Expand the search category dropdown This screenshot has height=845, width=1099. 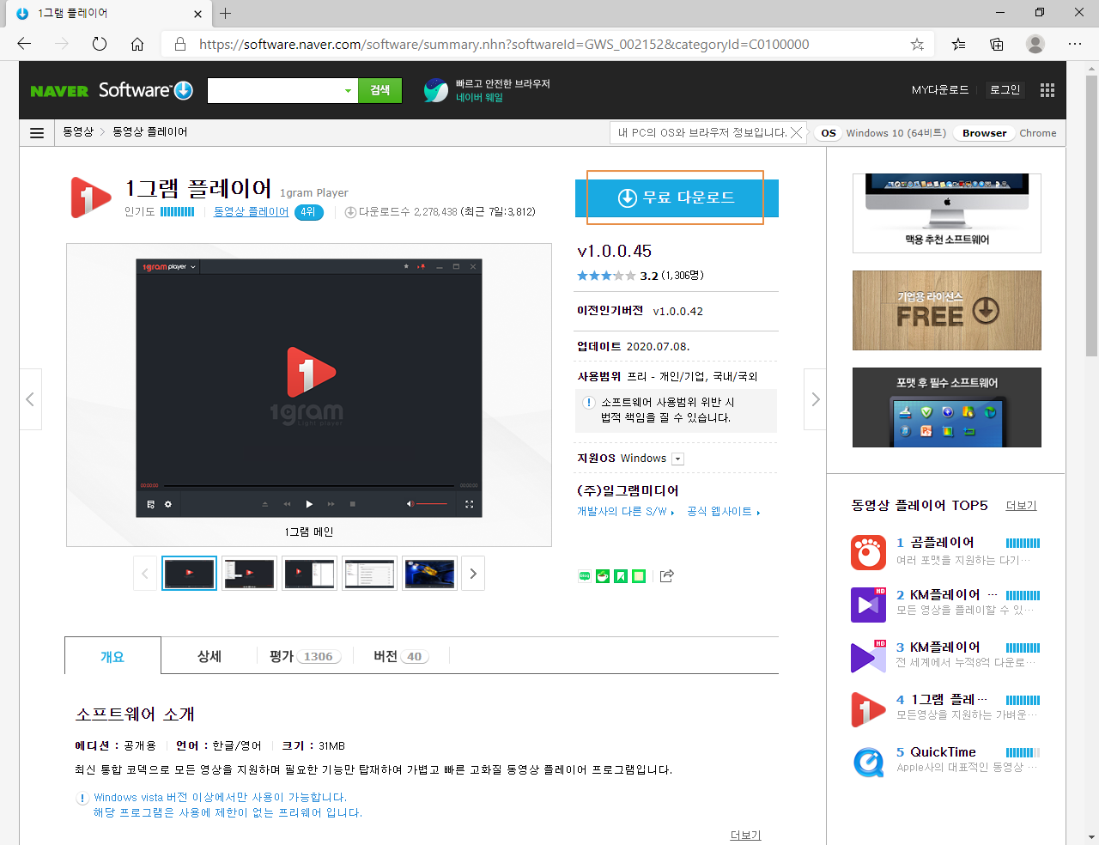(x=348, y=90)
